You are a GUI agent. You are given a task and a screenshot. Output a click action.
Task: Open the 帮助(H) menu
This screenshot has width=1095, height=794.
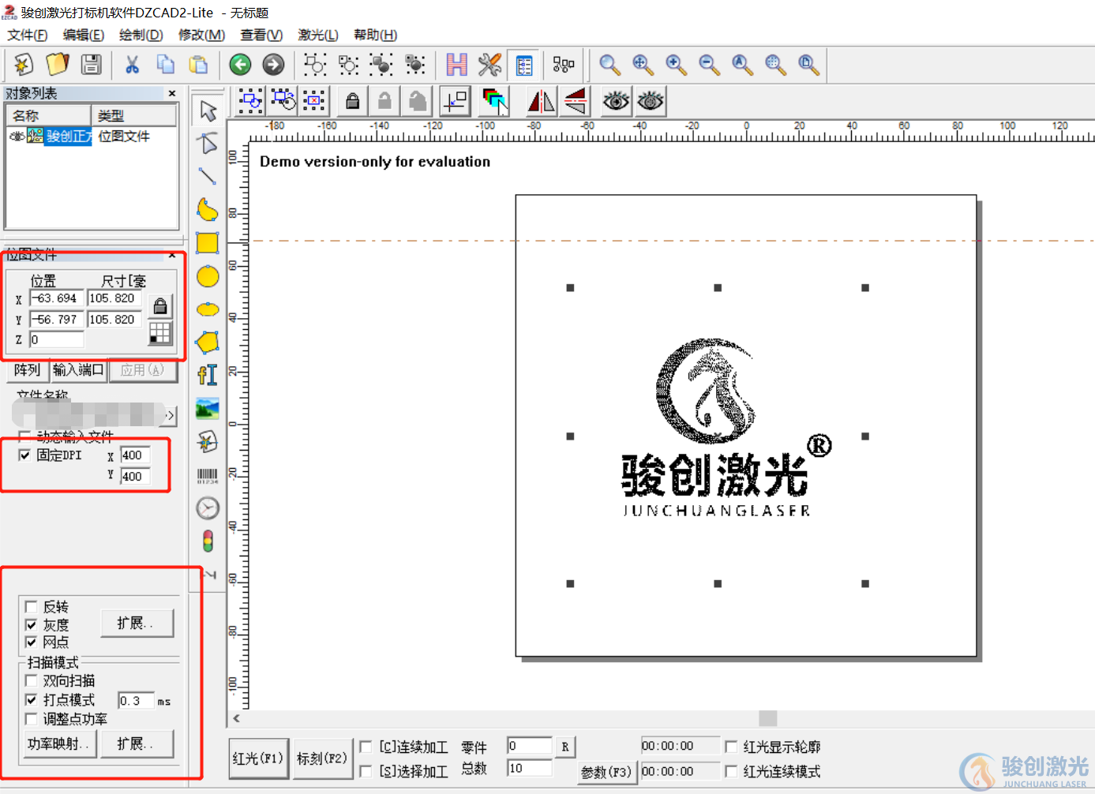(x=376, y=35)
